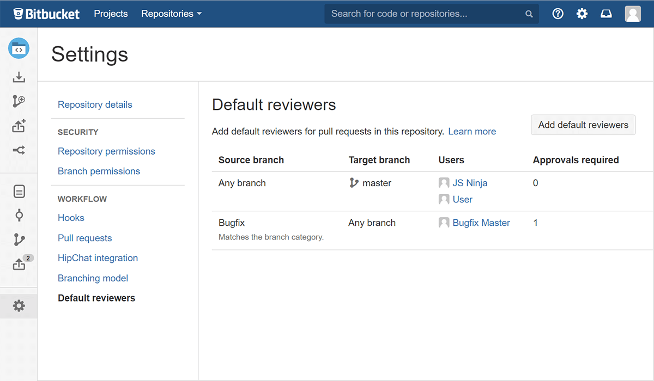Open Pull requests icon showing badge 2

19,263
